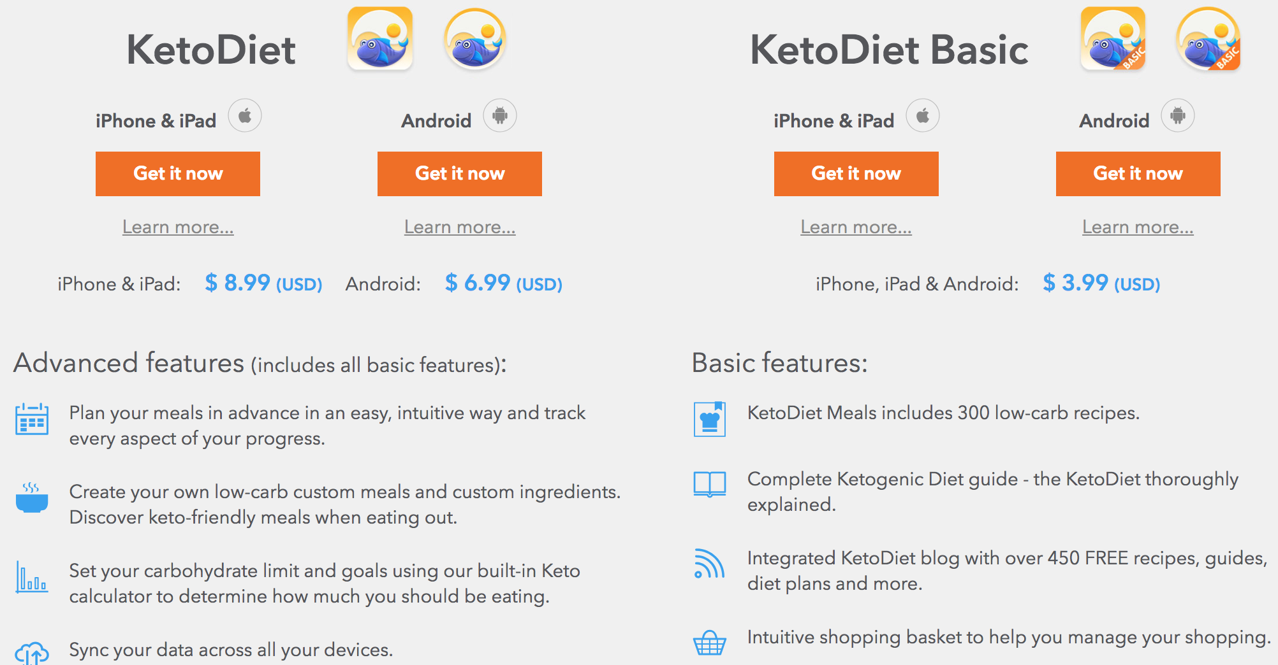Click the steaming bowl custom meals icon

[32, 497]
